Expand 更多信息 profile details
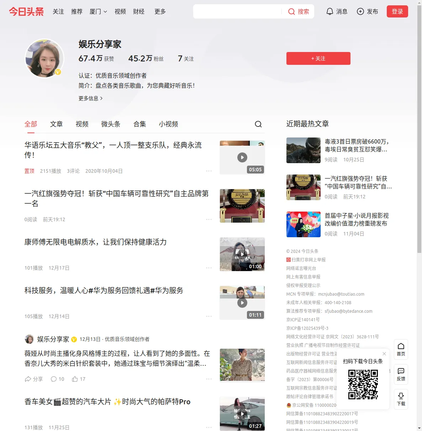The width and height of the screenshot is (422, 431). tap(91, 98)
